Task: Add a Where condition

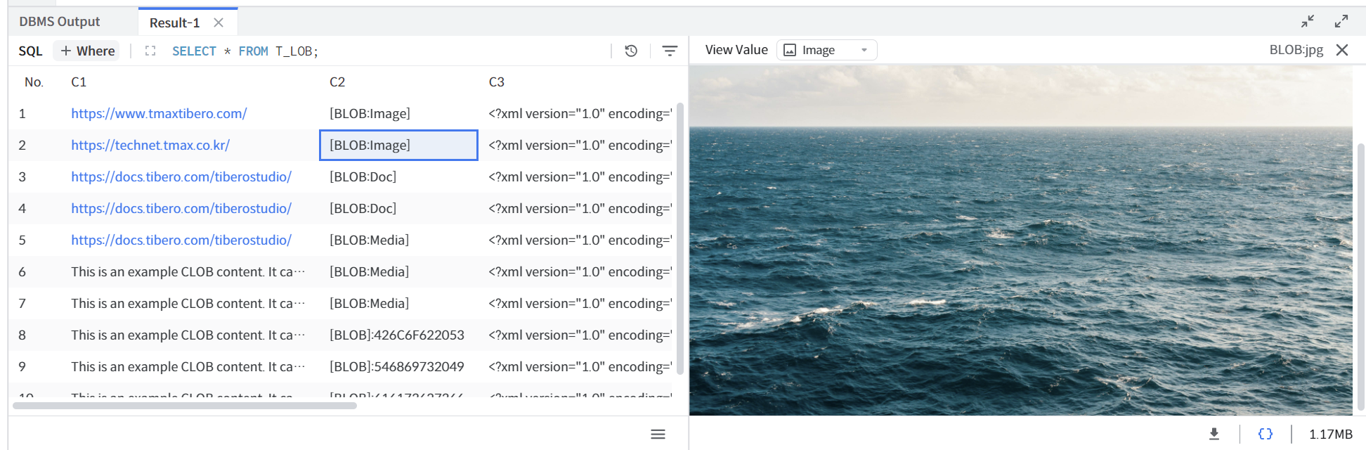Action: pyautogui.click(x=88, y=51)
